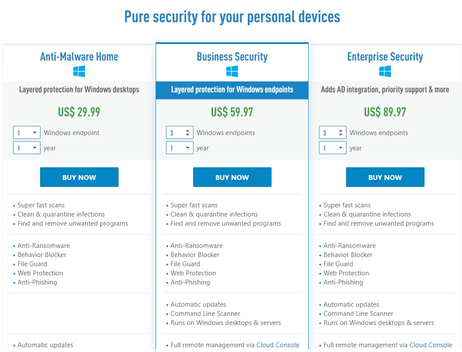Increase Business Security endpoints with up arrow

(187, 131)
